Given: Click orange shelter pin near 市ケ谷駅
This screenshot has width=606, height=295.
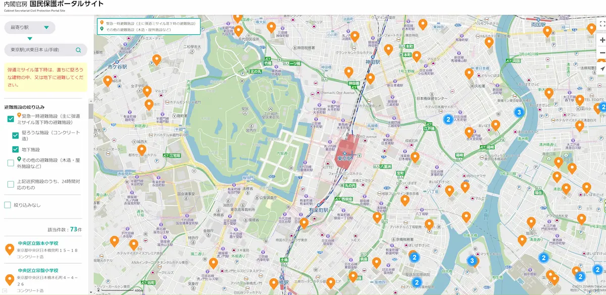Looking at the screenshot, I should tap(108, 81).
